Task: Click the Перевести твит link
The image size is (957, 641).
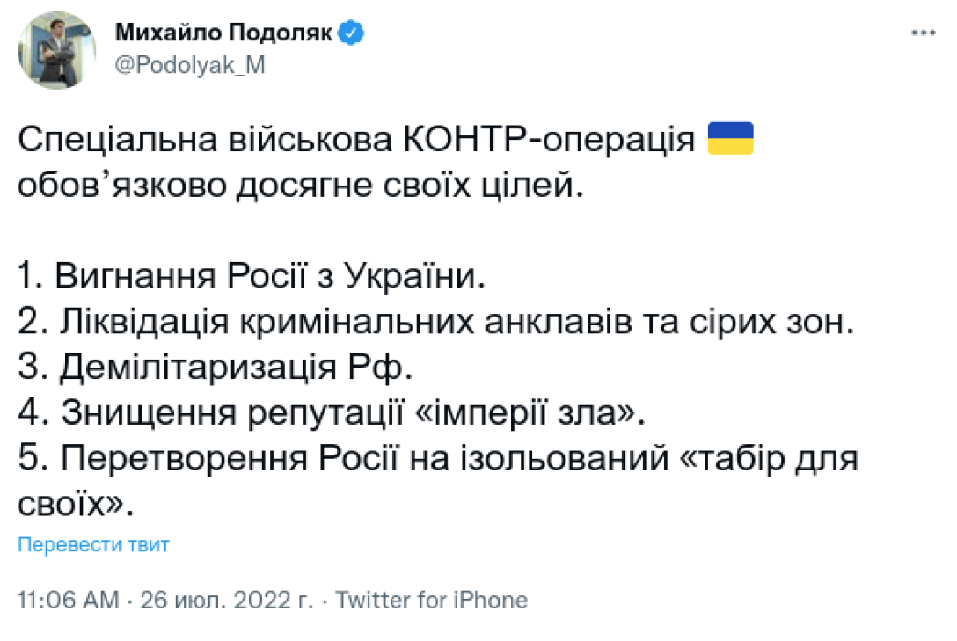Action: [x=93, y=544]
